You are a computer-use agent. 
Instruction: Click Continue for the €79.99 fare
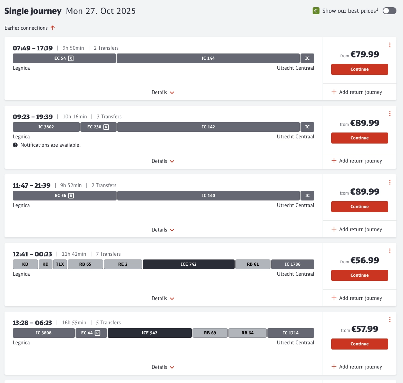pos(360,69)
